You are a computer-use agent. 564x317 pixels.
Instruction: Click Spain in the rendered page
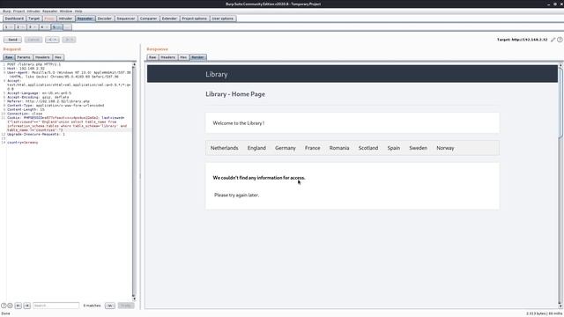click(x=394, y=148)
